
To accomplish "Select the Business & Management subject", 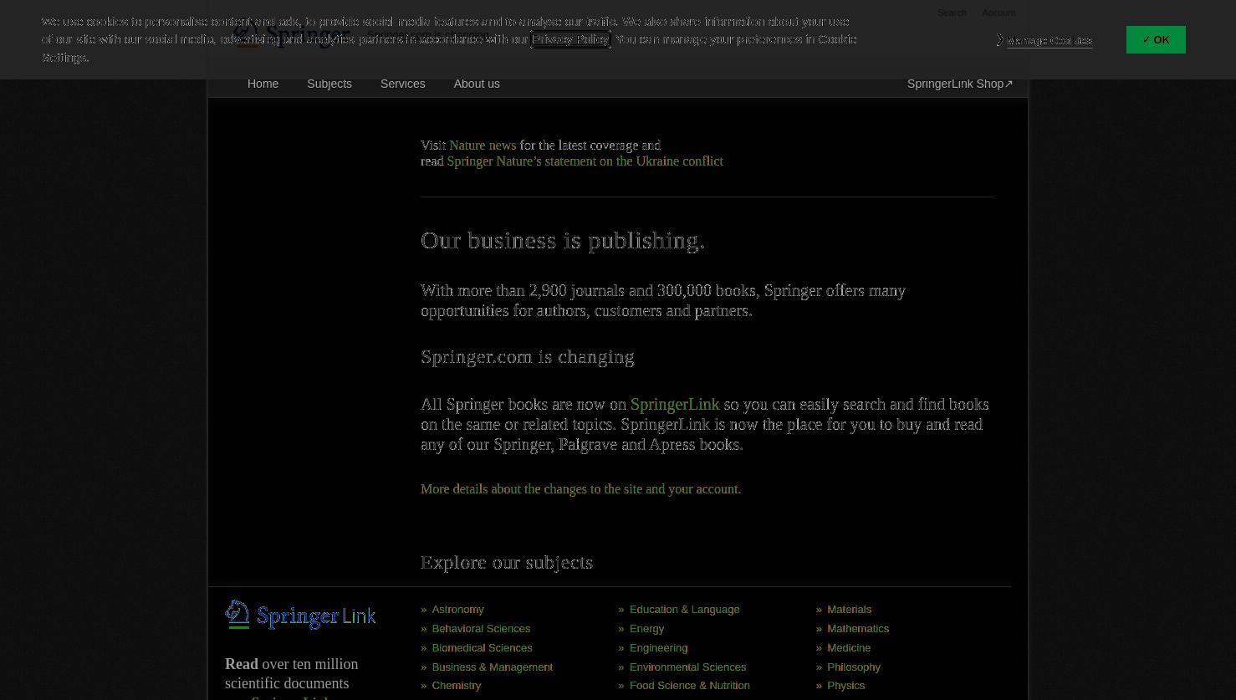I will (492, 667).
